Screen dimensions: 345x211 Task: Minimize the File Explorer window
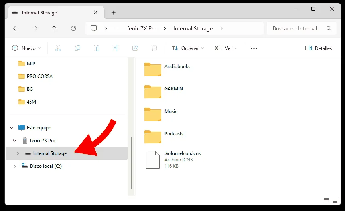point(295,9)
